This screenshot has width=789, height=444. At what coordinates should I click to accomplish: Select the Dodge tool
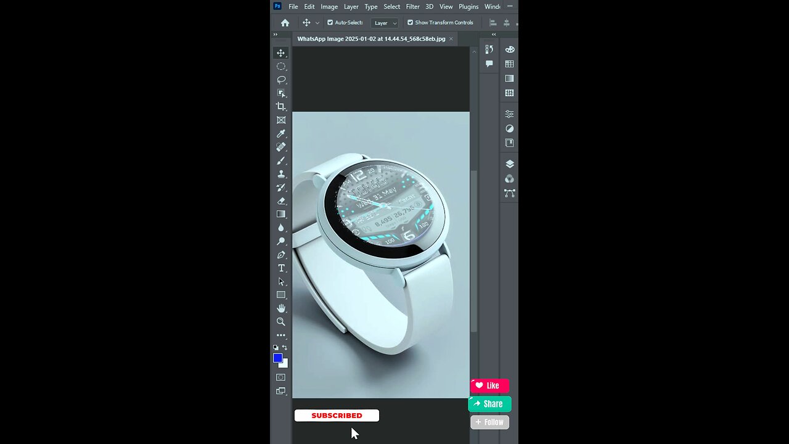(x=281, y=241)
